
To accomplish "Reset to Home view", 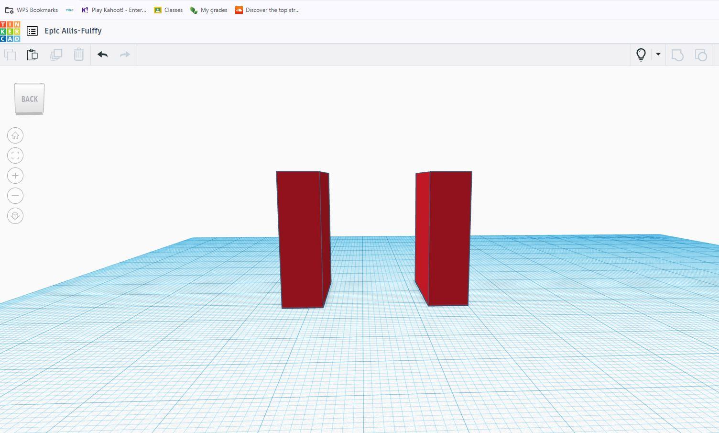I will pos(15,135).
